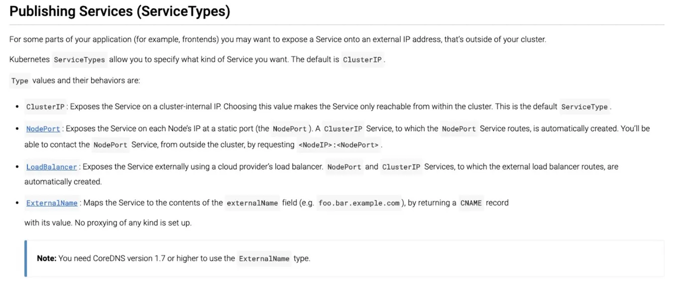Click ClusterIP code at start of first bullet

[x=45, y=107]
